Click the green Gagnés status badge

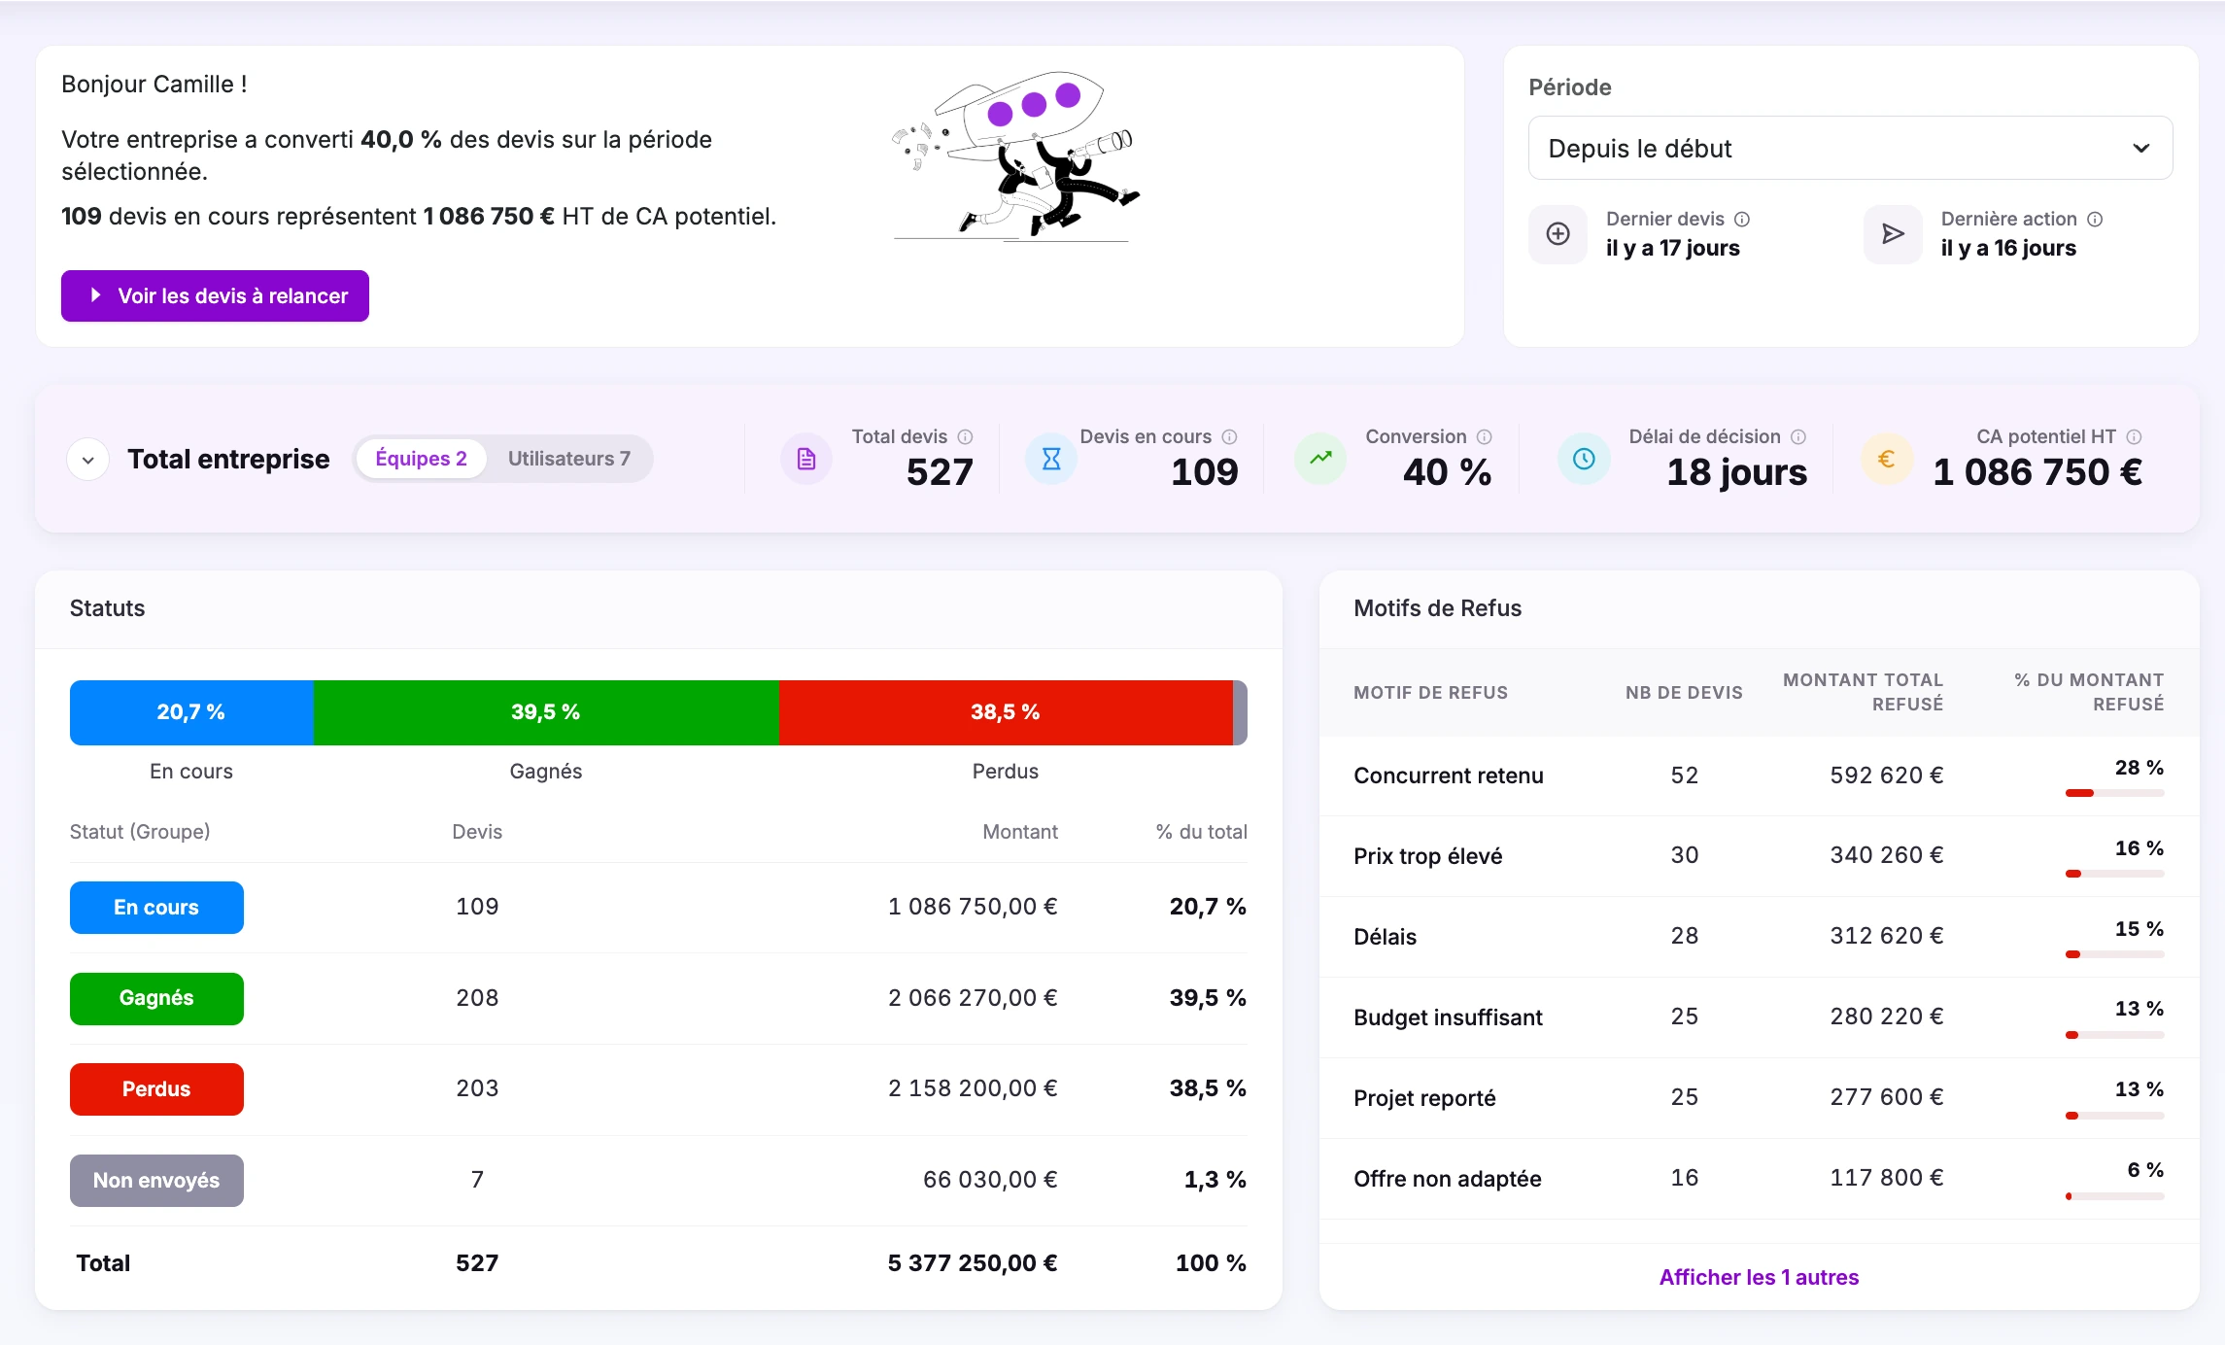[156, 999]
